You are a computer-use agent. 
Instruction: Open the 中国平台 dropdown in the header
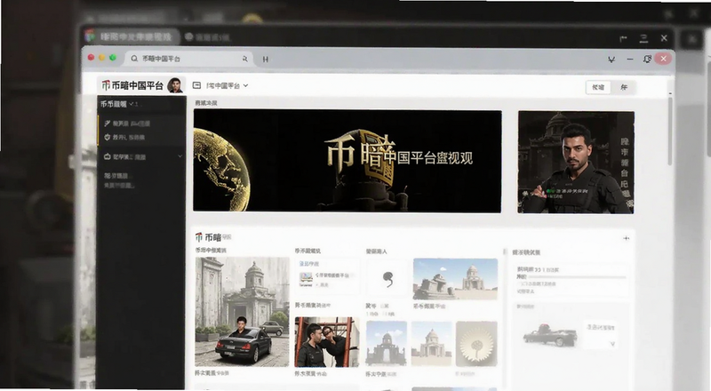[x=228, y=85]
